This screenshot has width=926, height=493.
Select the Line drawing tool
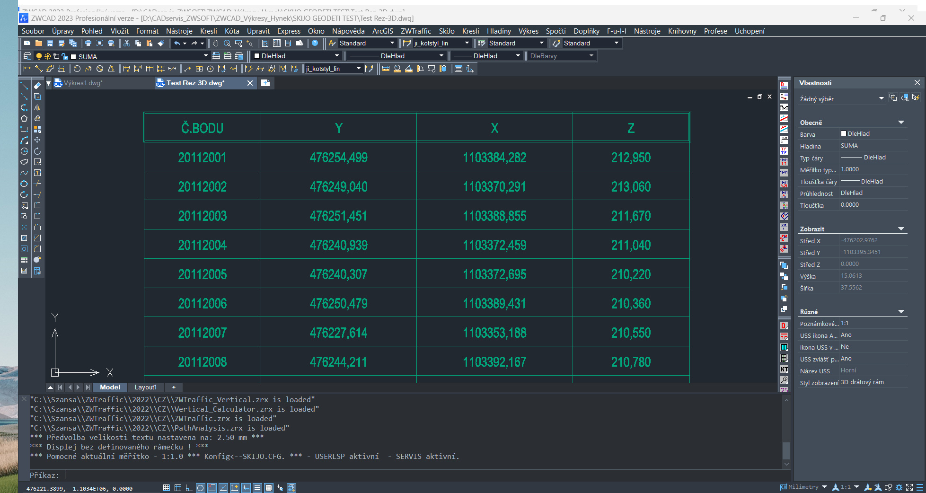click(24, 86)
